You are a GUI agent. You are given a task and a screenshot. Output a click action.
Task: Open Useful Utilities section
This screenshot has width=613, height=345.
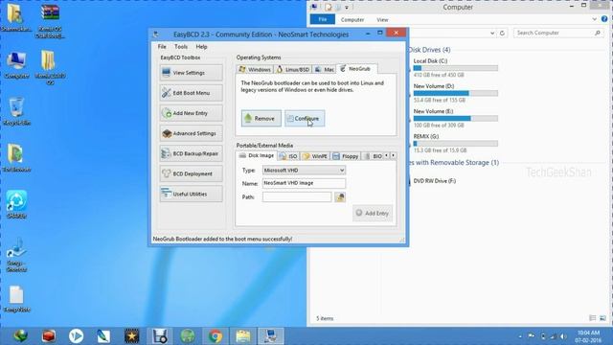pyautogui.click(x=192, y=194)
